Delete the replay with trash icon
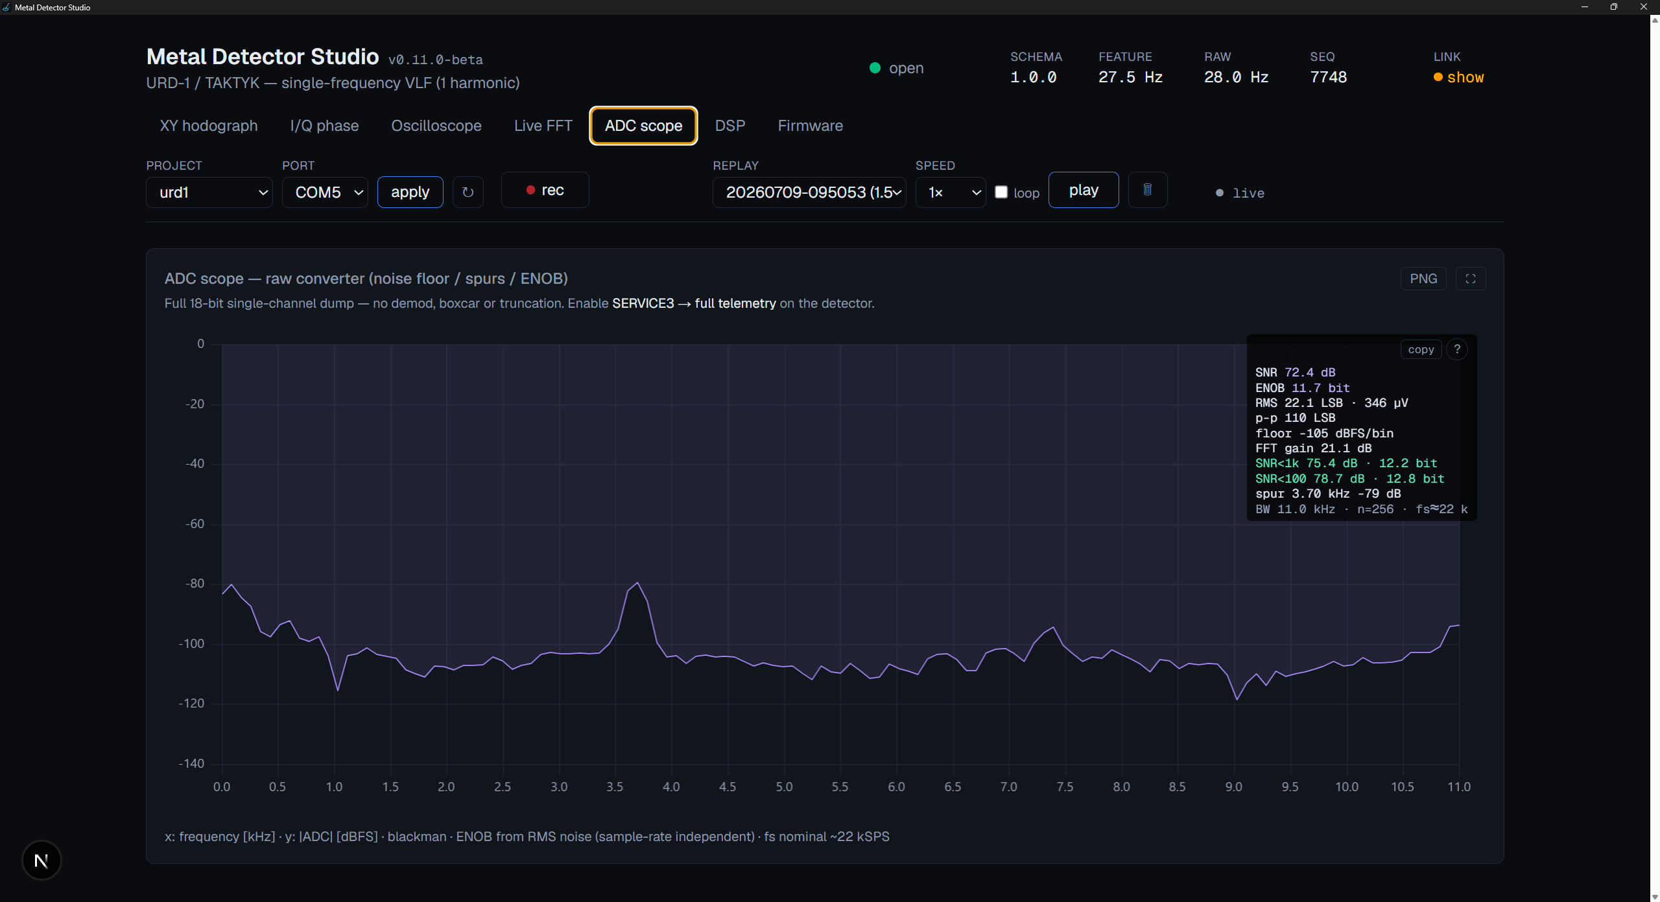 (1147, 190)
